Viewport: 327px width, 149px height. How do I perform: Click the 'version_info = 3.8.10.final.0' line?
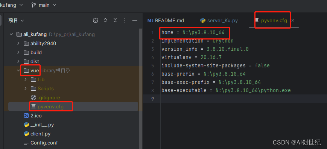pos(205,49)
